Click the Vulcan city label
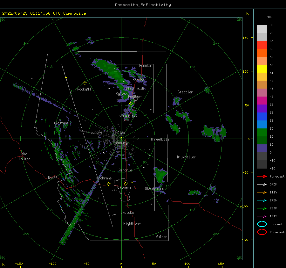 tap(162, 237)
